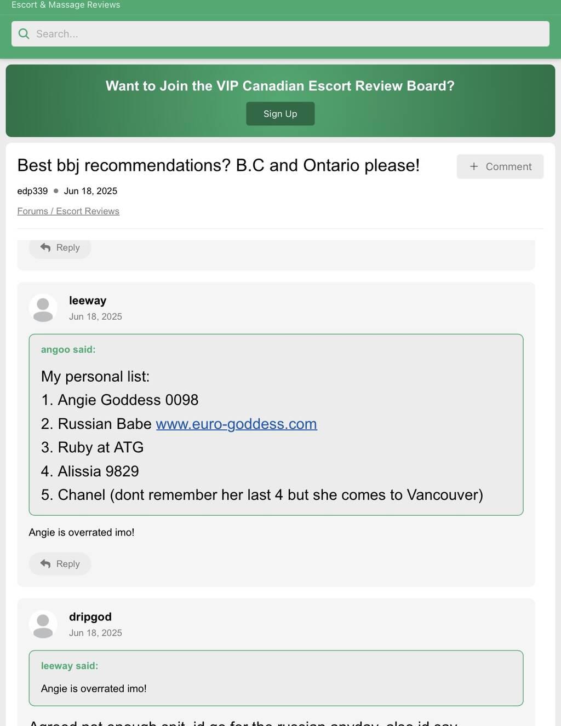561x726 pixels.
Task: Click the Escort & Massage Reviews header title
Action: coord(66,5)
